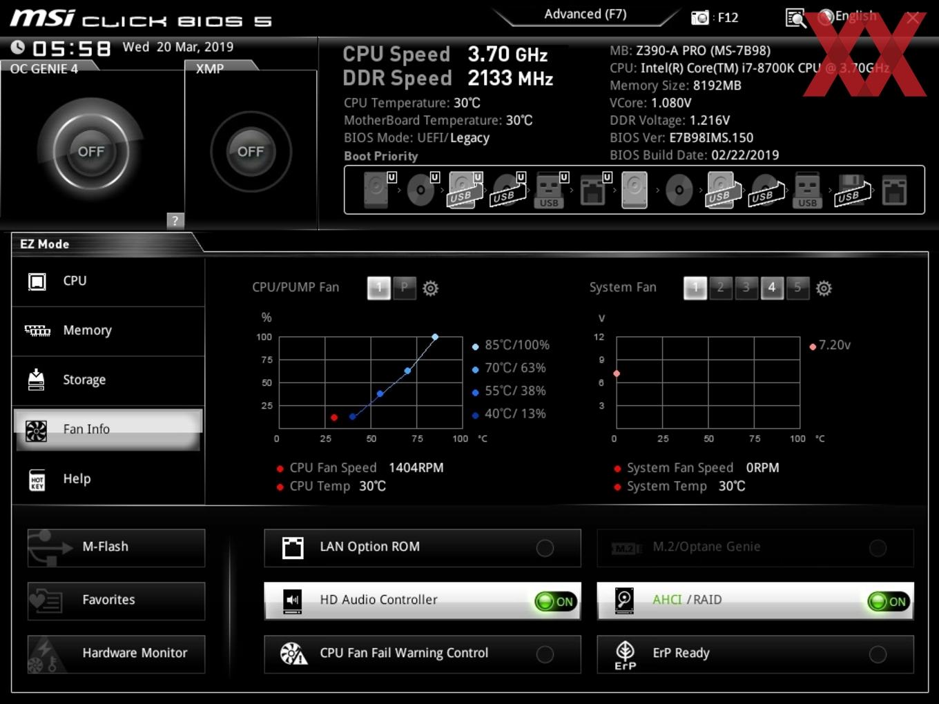Open the BIOS search magnifier icon
This screenshot has width=939, height=704.
tap(795, 18)
